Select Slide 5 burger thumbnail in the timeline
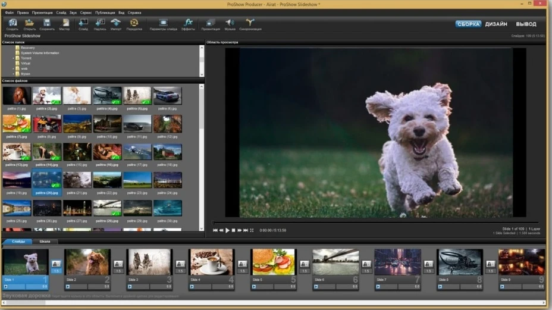Screen dimensions: 552x310 (273, 262)
